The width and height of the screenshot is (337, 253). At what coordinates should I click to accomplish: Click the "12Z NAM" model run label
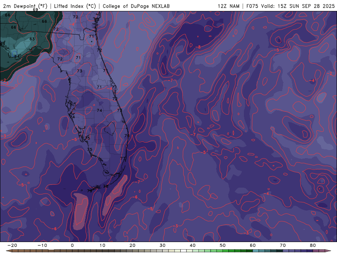coord(228,6)
